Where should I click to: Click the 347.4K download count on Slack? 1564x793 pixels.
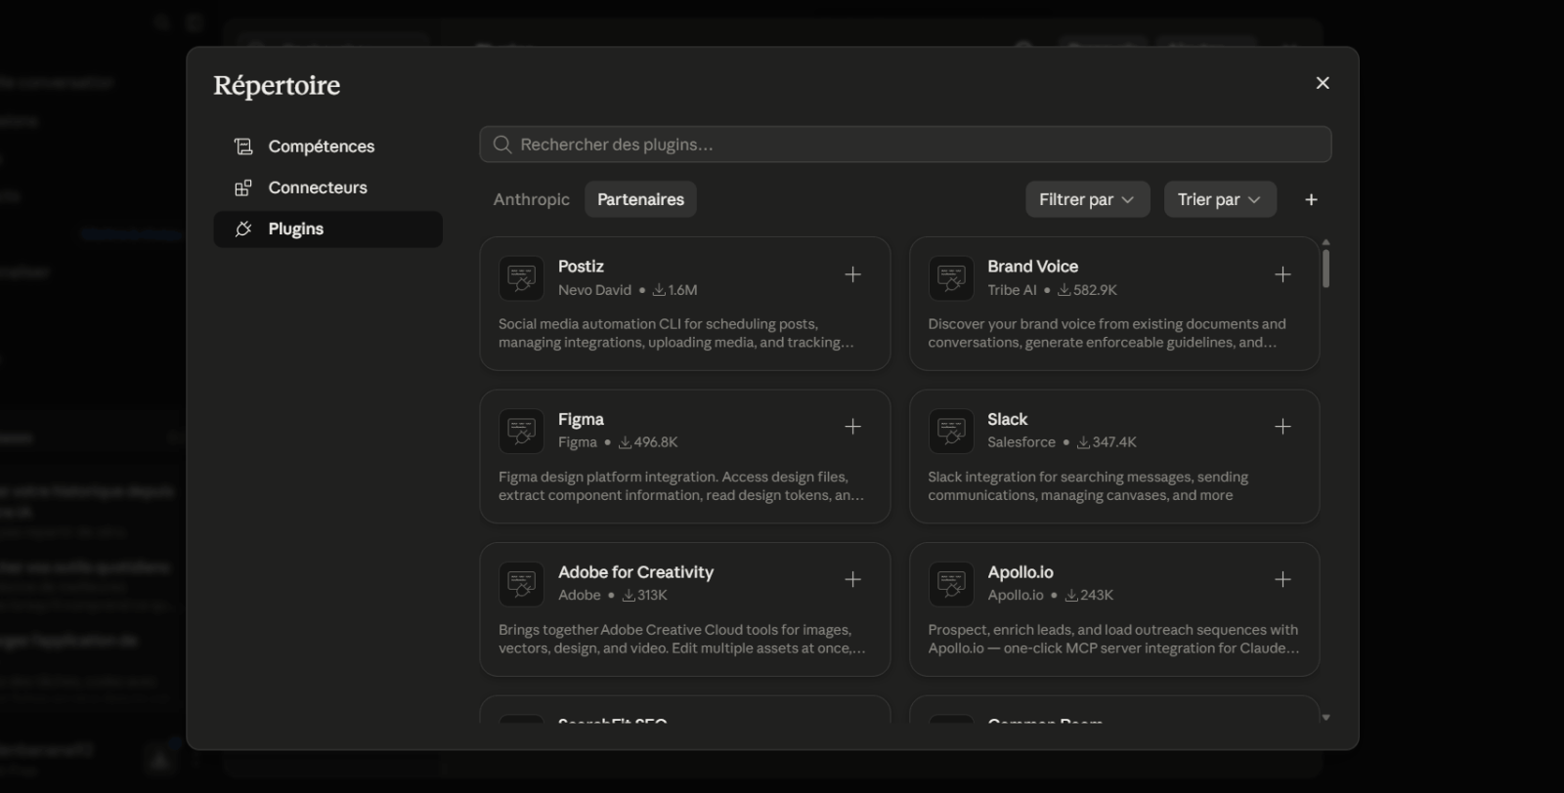(x=1107, y=442)
